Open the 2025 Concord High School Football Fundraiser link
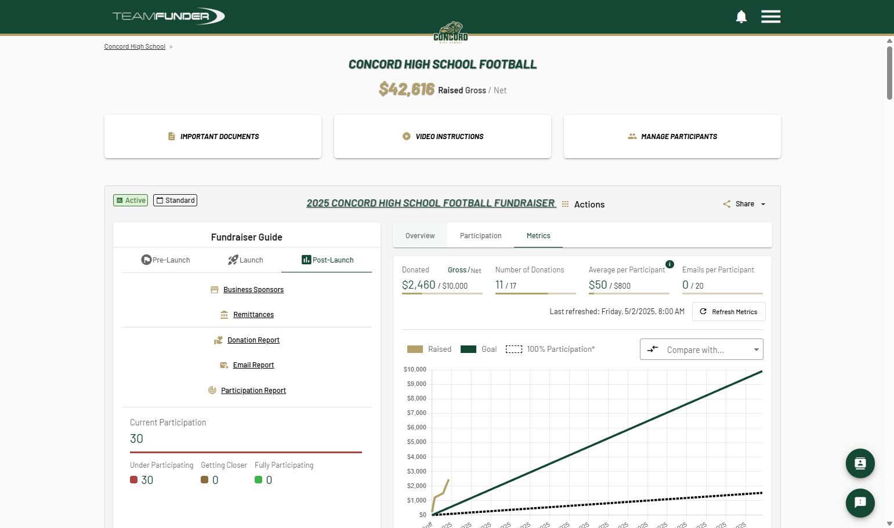This screenshot has height=528, width=894. coord(431,203)
